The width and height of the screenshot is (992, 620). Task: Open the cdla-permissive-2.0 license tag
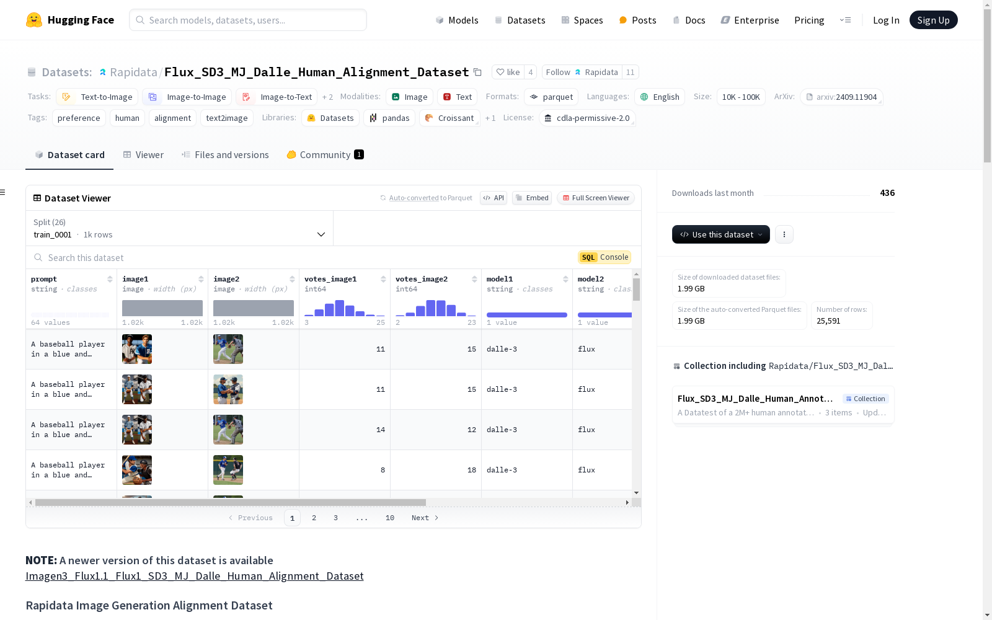(x=587, y=118)
